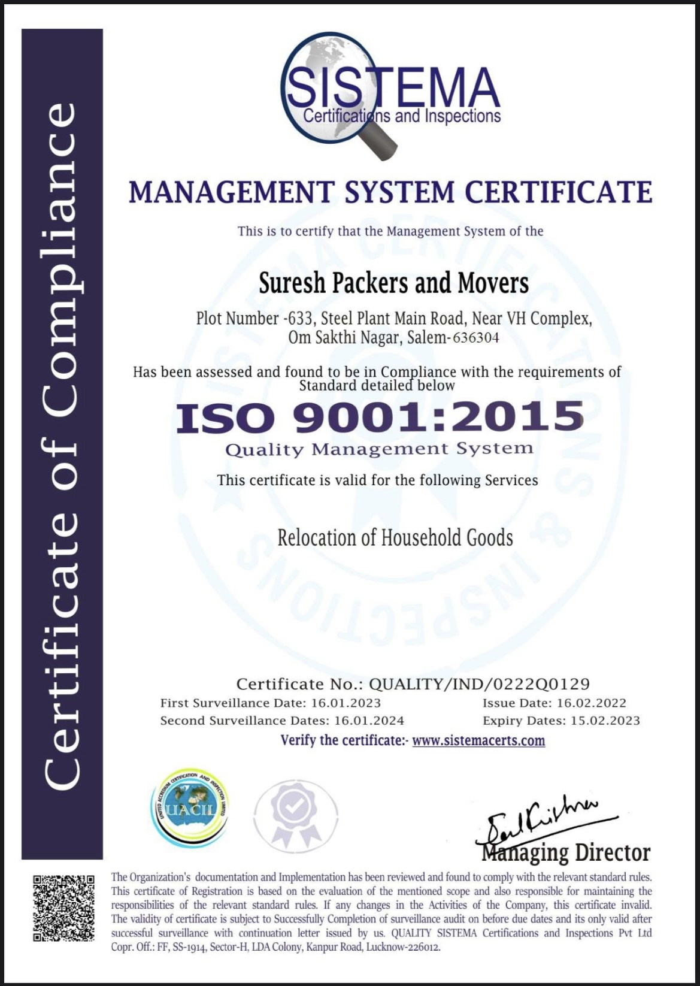Click the Quality Management System subtitle
This screenshot has width=700, height=986.
[x=379, y=449]
